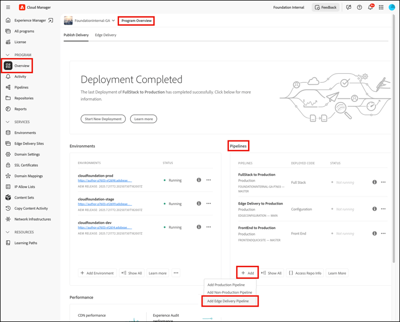Show info for cloudfoundation-prod environment
The height and width of the screenshot is (322, 400).
(x=199, y=180)
